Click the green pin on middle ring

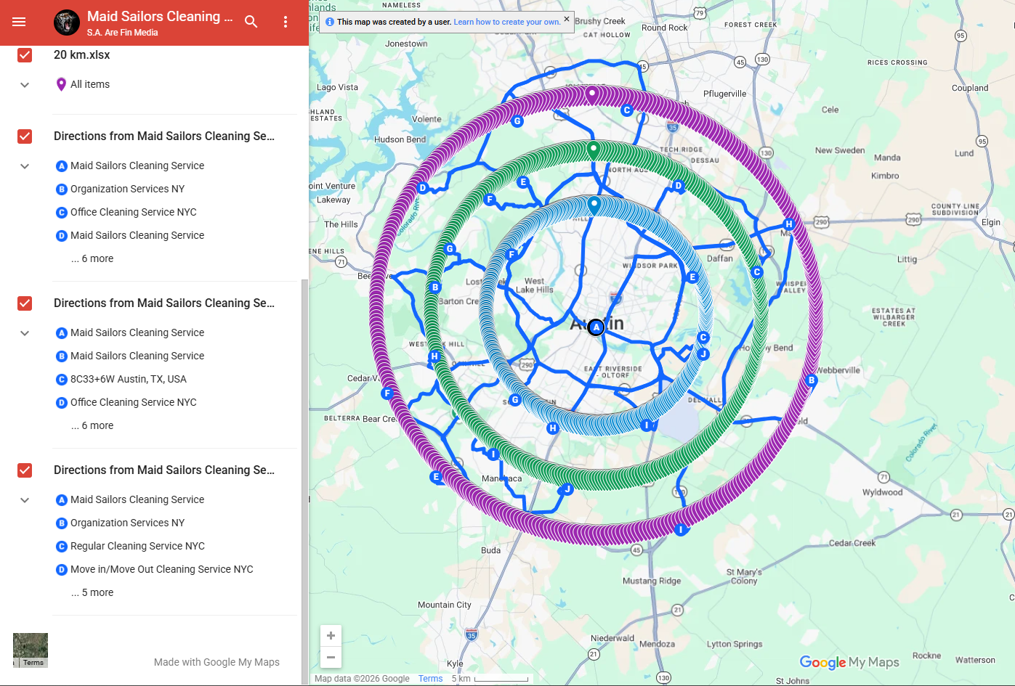coord(594,150)
